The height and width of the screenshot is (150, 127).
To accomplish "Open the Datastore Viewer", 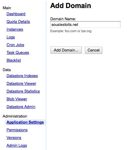I will pyautogui.click(x=21, y=84).
